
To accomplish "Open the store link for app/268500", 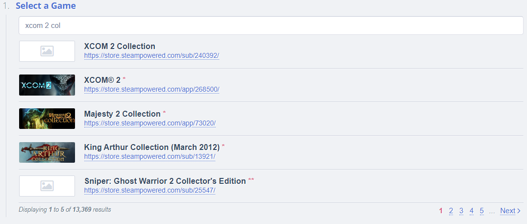I will click(151, 89).
